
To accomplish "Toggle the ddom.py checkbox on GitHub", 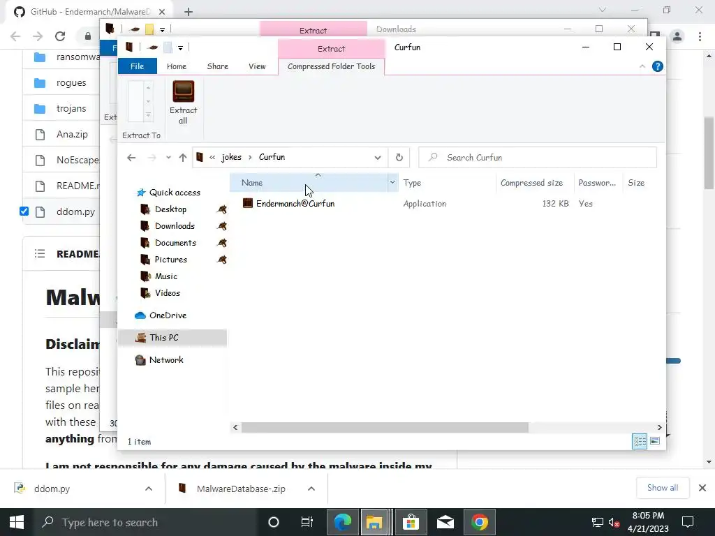I will [x=24, y=211].
